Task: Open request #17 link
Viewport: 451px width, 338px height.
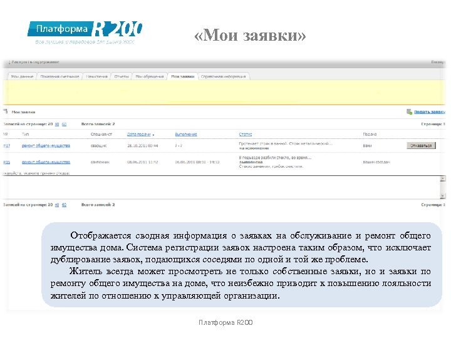Action: coord(7,146)
